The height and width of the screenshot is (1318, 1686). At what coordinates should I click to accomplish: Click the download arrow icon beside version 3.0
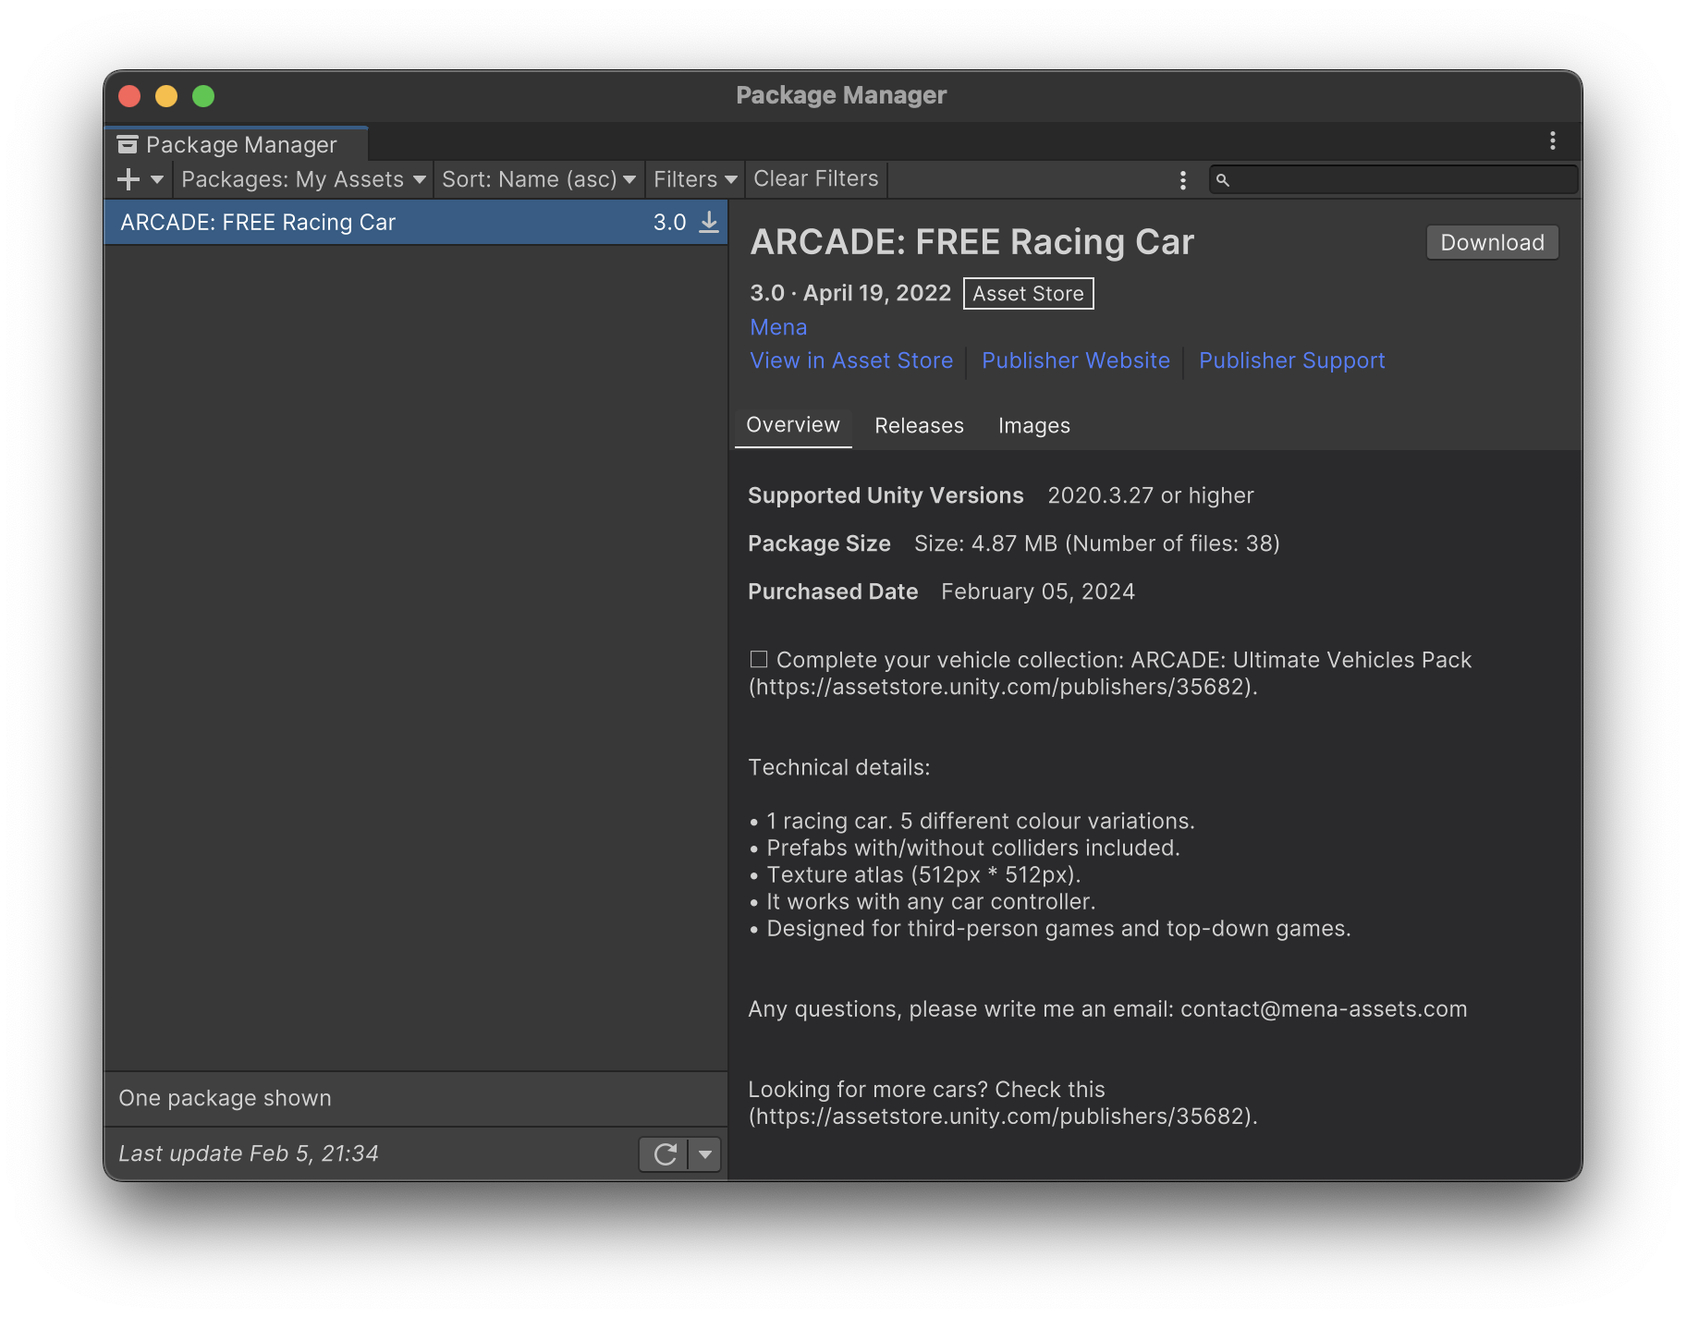pyautogui.click(x=709, y=223)
